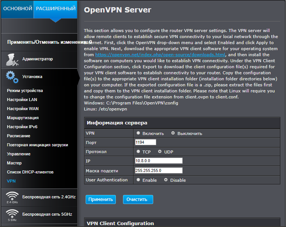
Task: Open Мастер page
Action: [14, 163]
